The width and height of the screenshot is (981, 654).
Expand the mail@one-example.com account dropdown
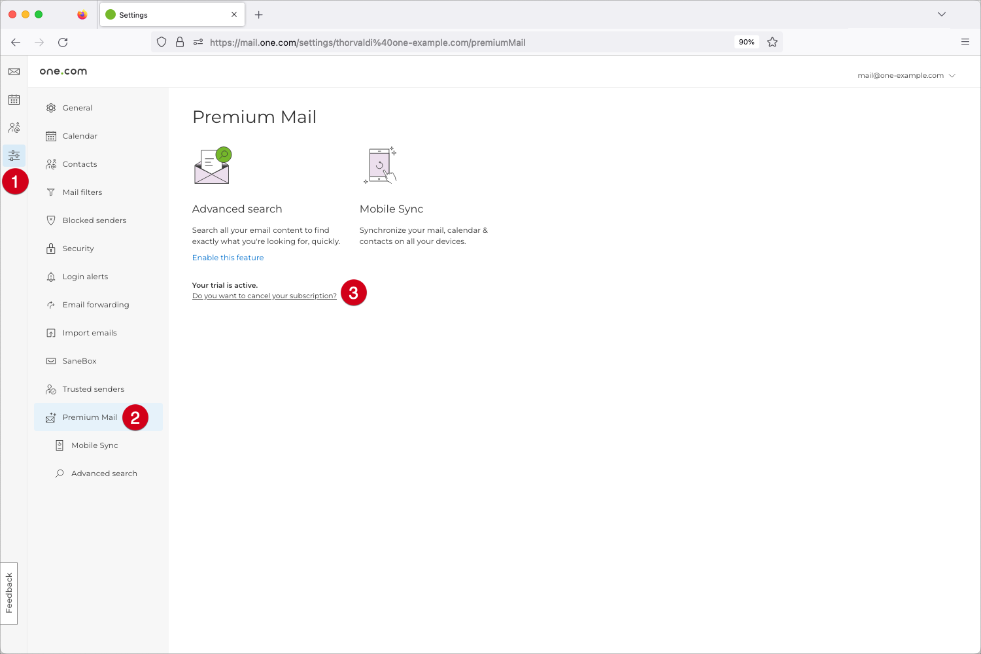click(906, 75)
